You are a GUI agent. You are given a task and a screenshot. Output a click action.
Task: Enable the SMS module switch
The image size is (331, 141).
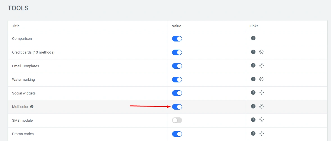[x=177, y=120]
